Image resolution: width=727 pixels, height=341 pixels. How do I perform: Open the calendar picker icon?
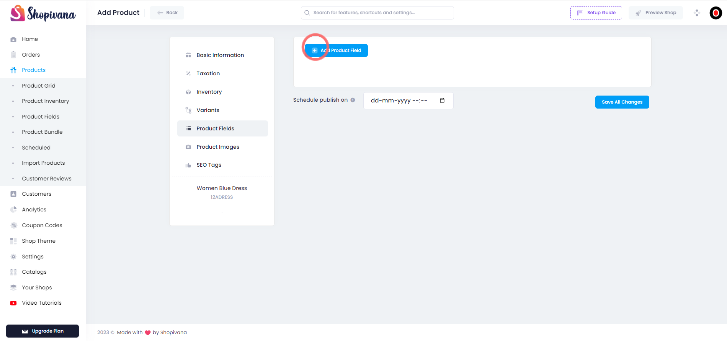point(442,101)
